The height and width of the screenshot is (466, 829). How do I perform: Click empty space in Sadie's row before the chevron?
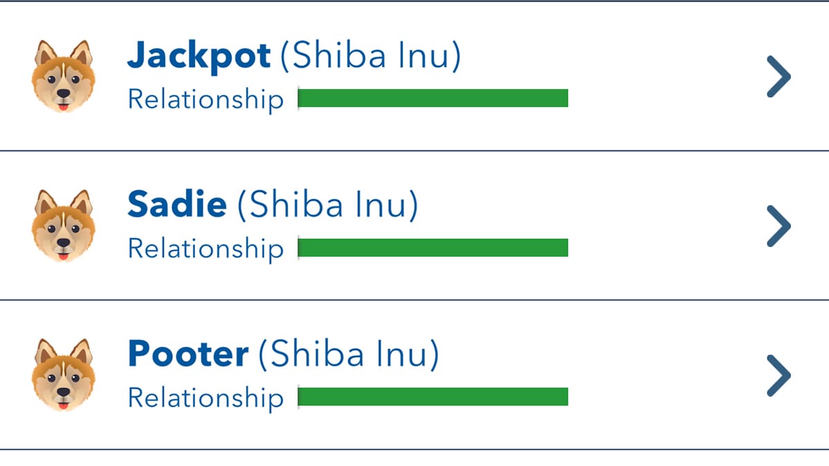663,226
